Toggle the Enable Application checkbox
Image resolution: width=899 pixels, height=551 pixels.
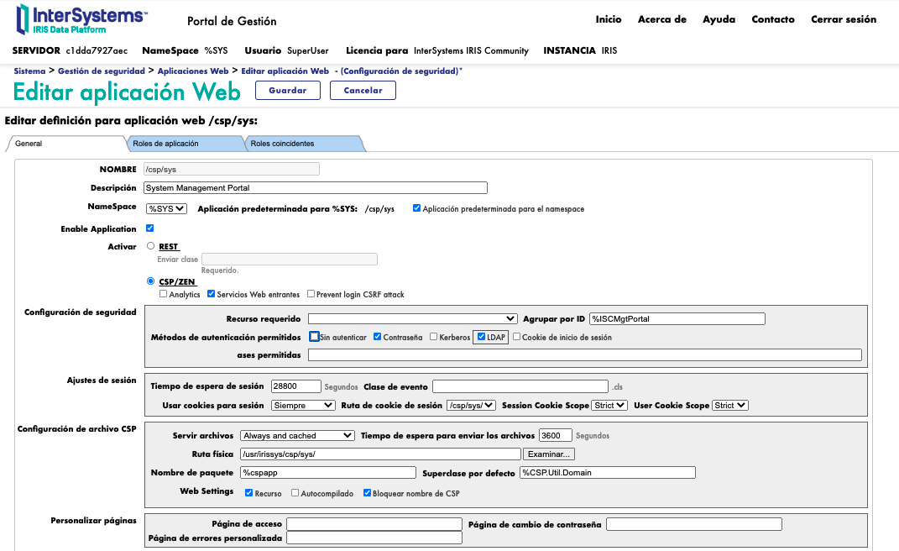pos(149,228)
